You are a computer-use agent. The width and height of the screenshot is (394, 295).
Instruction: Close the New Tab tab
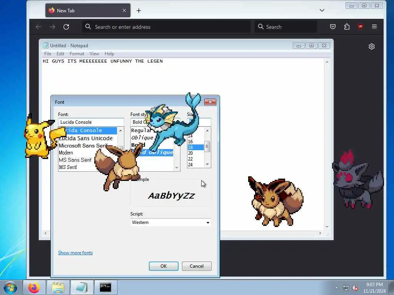(124, 10)
